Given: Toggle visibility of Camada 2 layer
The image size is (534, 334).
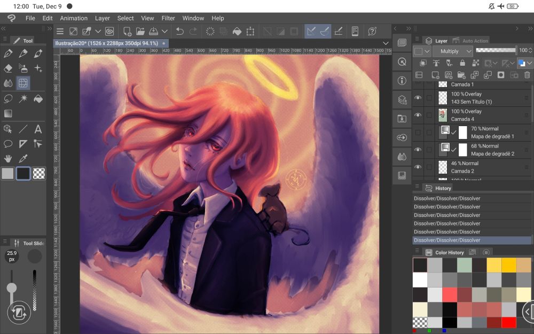Looking at the screenshot, I should click(418, 167).
